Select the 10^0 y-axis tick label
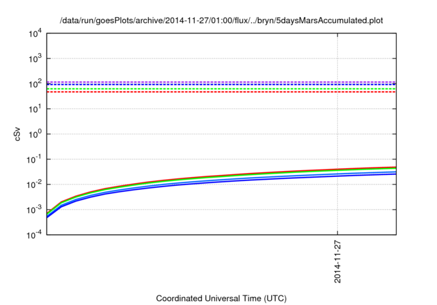This screenshot has width=437, height=305. coord(35,134)
